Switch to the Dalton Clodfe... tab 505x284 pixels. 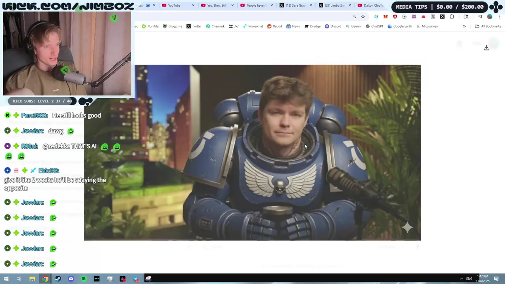(x=371, y=6)
